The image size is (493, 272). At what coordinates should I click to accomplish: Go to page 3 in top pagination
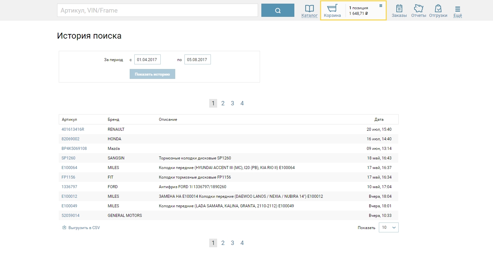click(232, 103)
